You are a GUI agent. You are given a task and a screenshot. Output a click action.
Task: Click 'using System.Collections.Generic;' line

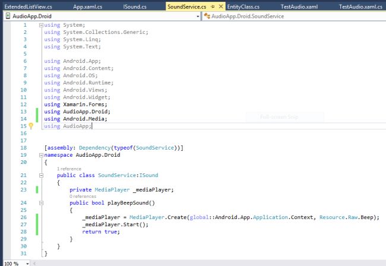click(96, 32)
